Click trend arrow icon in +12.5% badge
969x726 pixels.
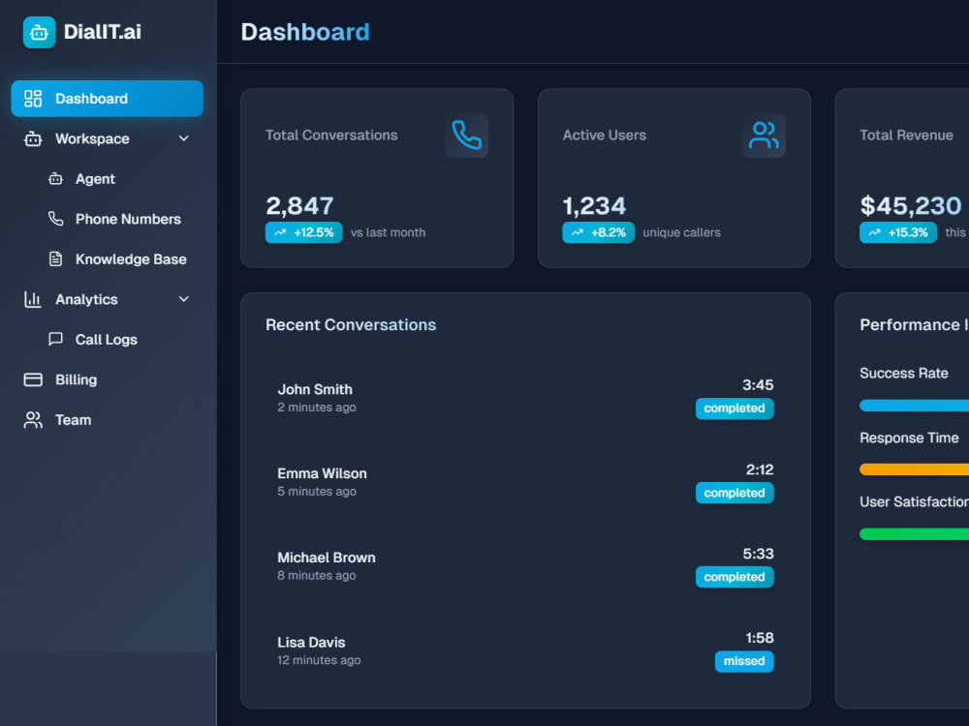click(280, 232)
